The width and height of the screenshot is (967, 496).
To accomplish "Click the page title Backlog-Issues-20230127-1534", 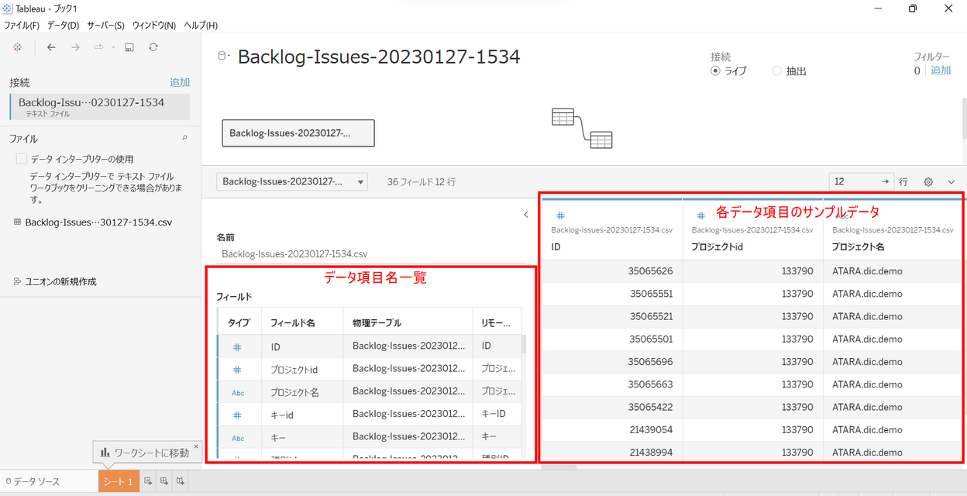I will click(379, 57).
